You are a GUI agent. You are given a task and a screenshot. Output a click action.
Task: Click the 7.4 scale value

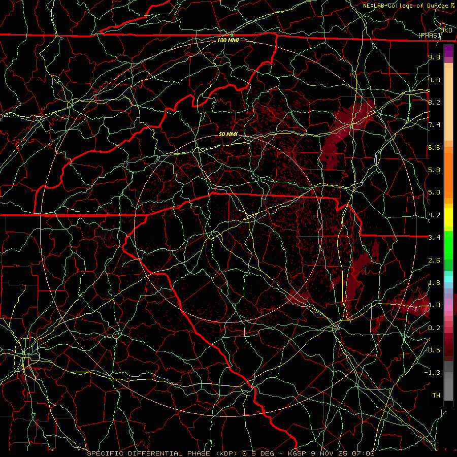[x=434, y=125]
